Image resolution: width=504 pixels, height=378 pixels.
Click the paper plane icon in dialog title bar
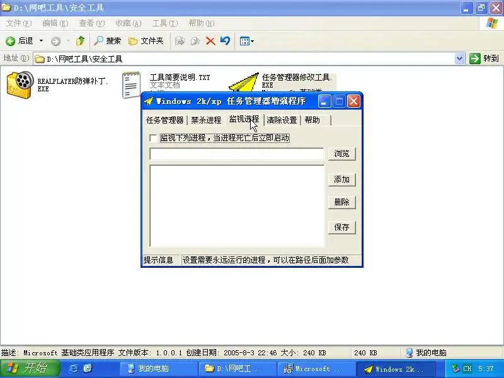click(149, 101)
